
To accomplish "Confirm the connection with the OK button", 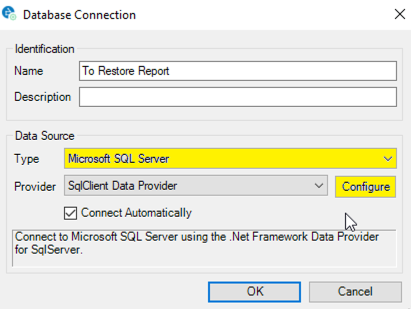I will [254, 292].
